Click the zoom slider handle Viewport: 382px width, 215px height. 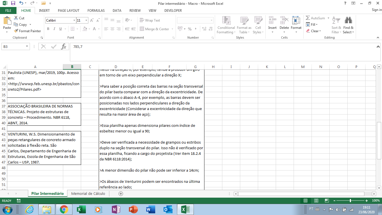[x=350, y=201]
